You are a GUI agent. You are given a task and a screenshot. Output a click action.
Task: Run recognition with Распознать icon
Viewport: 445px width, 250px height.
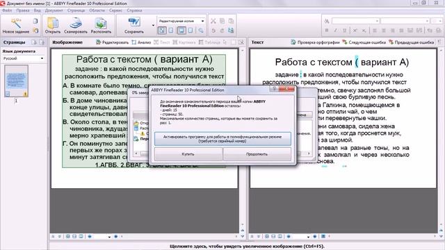point(101,23)
